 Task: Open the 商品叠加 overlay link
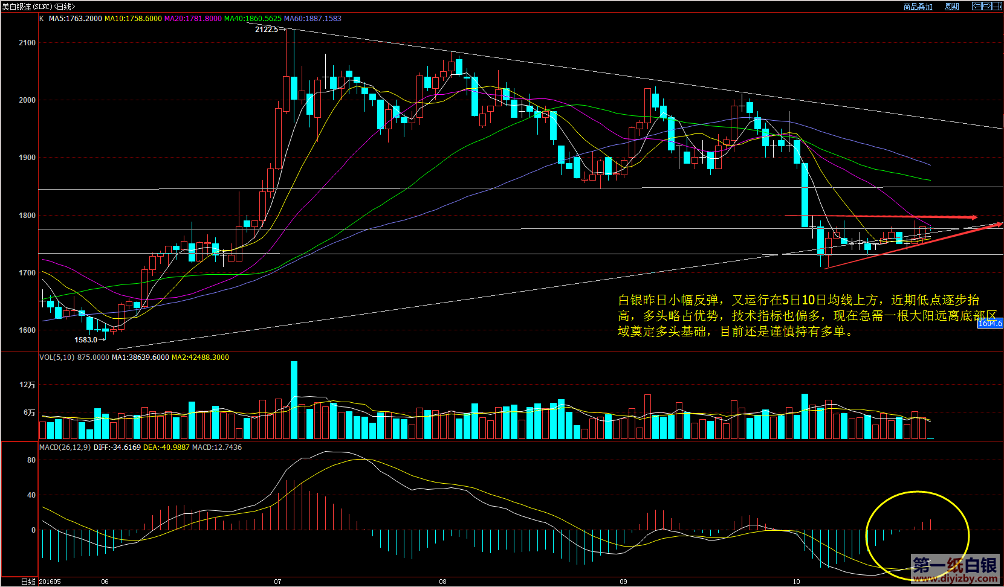(x=918, y=7)
